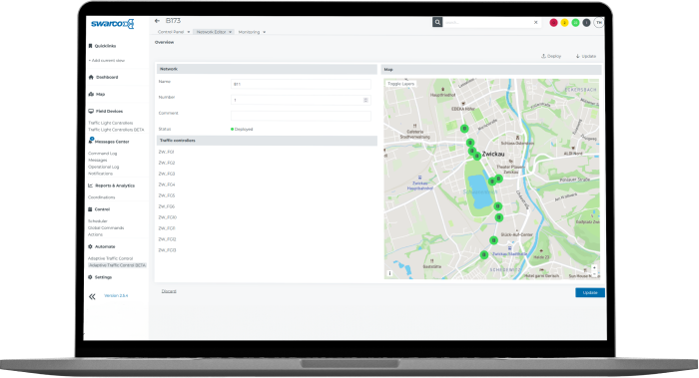Open the Monitoring dropdown

(x=252, y=32)
